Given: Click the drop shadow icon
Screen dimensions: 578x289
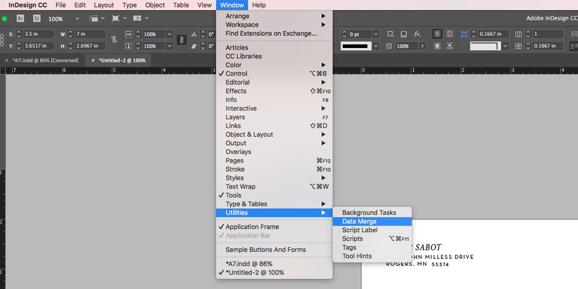Looking at the screenshot, I should [403, 34].
